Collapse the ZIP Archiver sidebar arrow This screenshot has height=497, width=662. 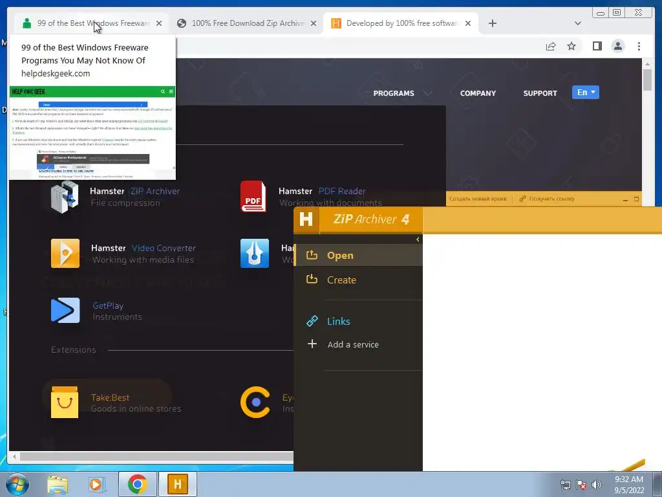(x=418, y=239)
